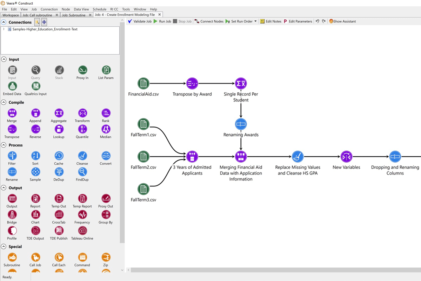Collapse the Connections panel section

coord(4,22)
